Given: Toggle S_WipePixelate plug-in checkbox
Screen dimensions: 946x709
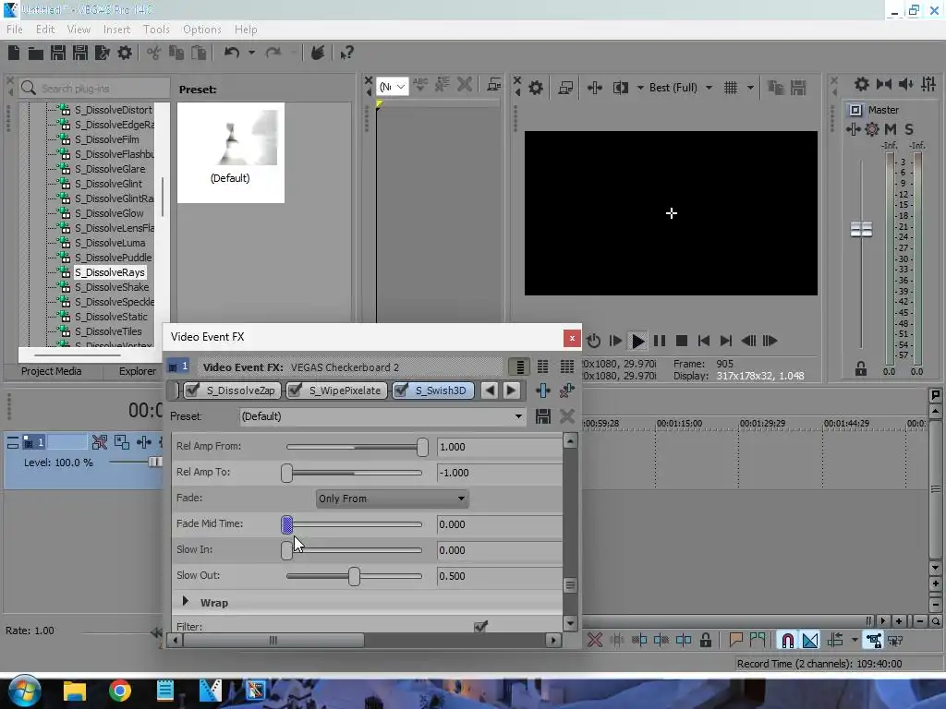Looking at the screenshot, I should 295,391.
